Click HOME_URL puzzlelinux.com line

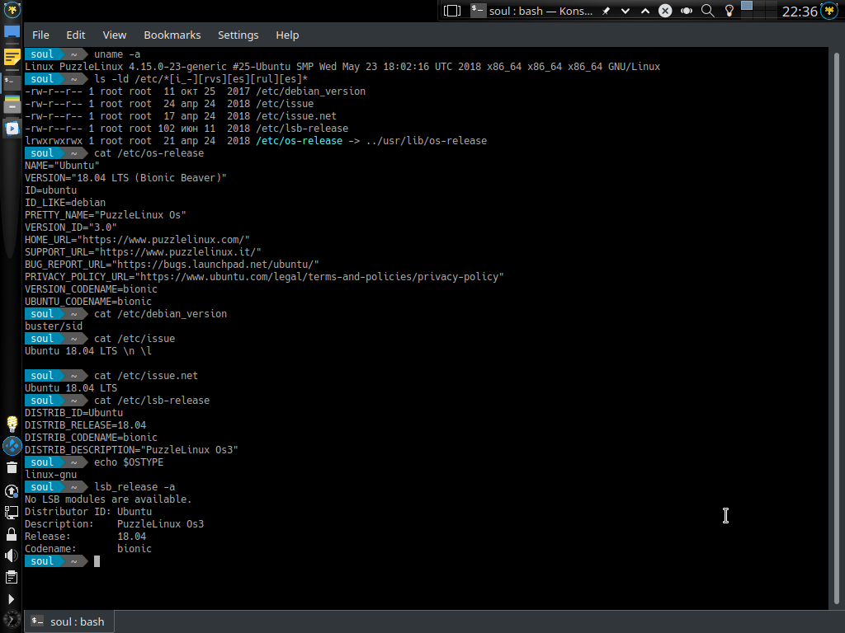coord(137,240)
